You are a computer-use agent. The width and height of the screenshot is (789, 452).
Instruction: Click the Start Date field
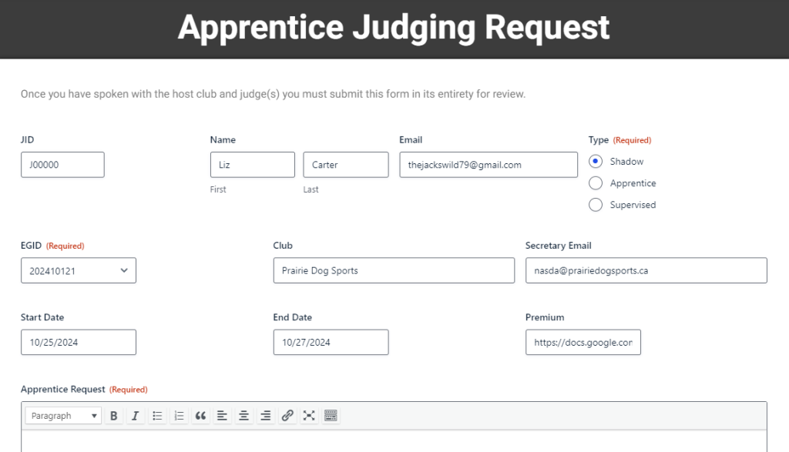pyautogui.click(x=79, y=343)
